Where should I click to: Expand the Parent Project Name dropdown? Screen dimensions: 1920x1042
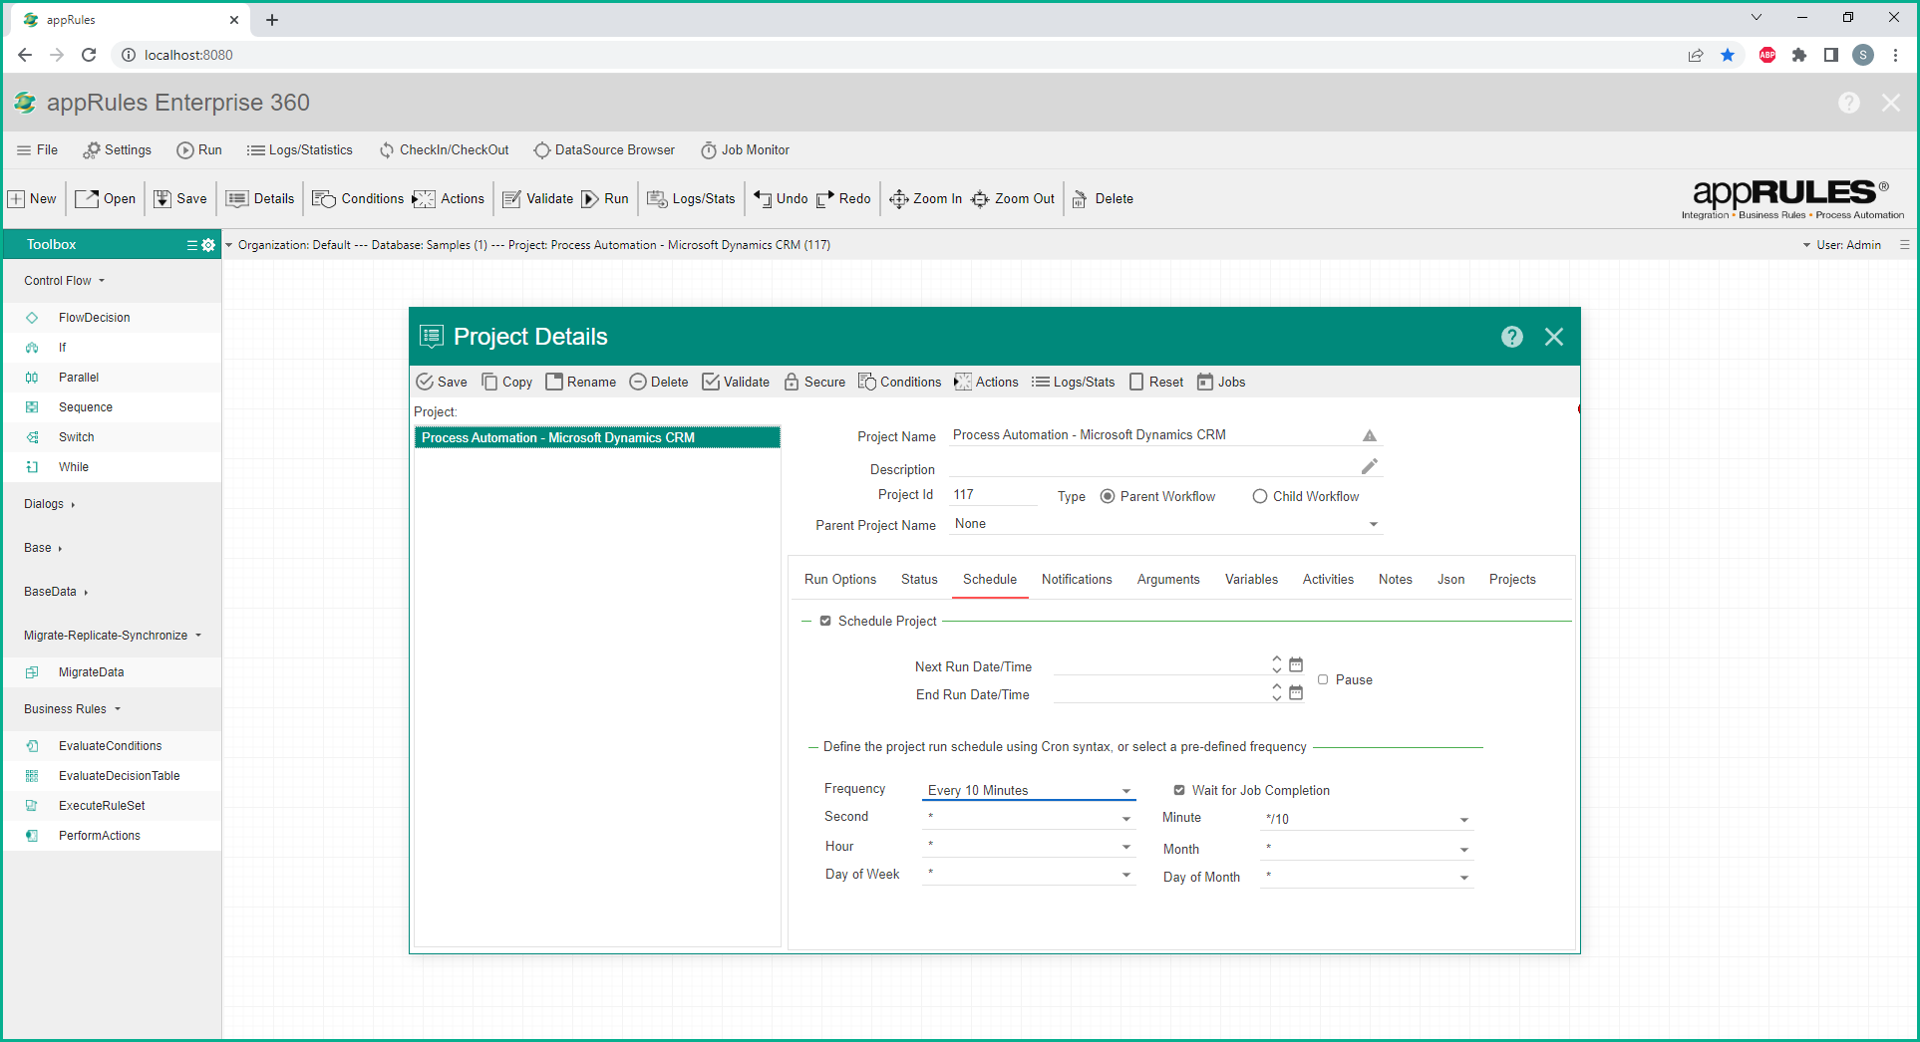coord(1165,524)
